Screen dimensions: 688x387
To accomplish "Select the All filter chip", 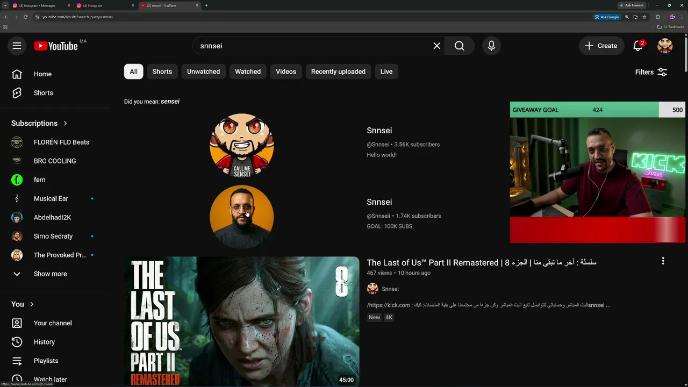I will tap(133, 71).
